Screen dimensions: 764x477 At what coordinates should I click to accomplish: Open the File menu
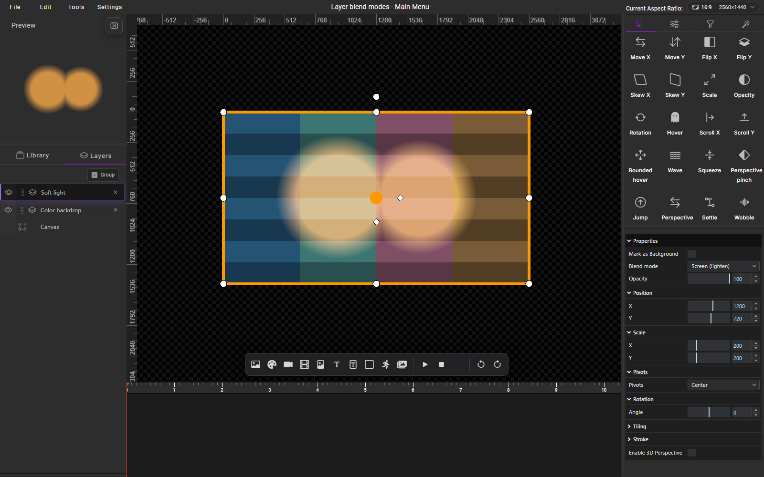coord(15,7)
